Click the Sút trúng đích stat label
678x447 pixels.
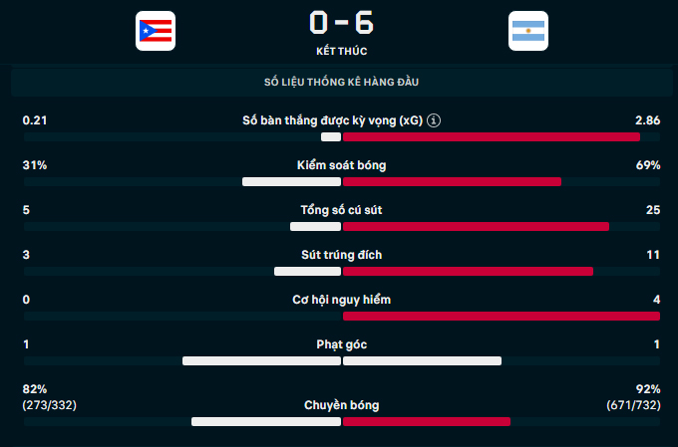[341, 255]
